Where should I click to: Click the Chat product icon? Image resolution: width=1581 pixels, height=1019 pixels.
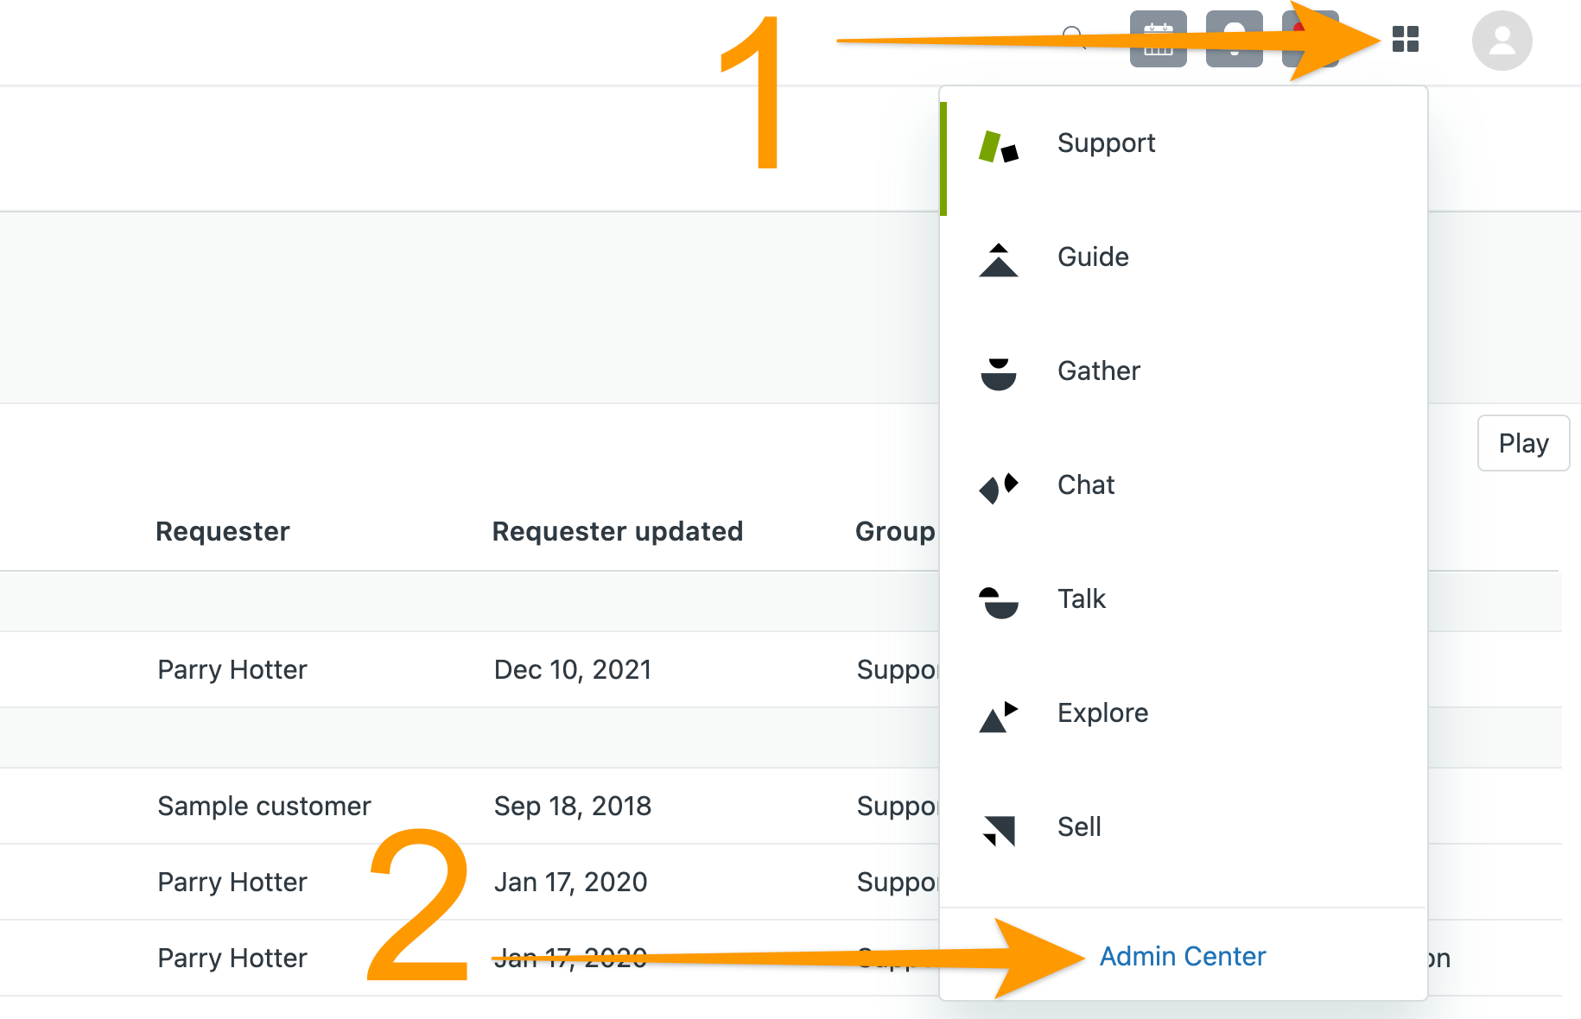point(999,488)
